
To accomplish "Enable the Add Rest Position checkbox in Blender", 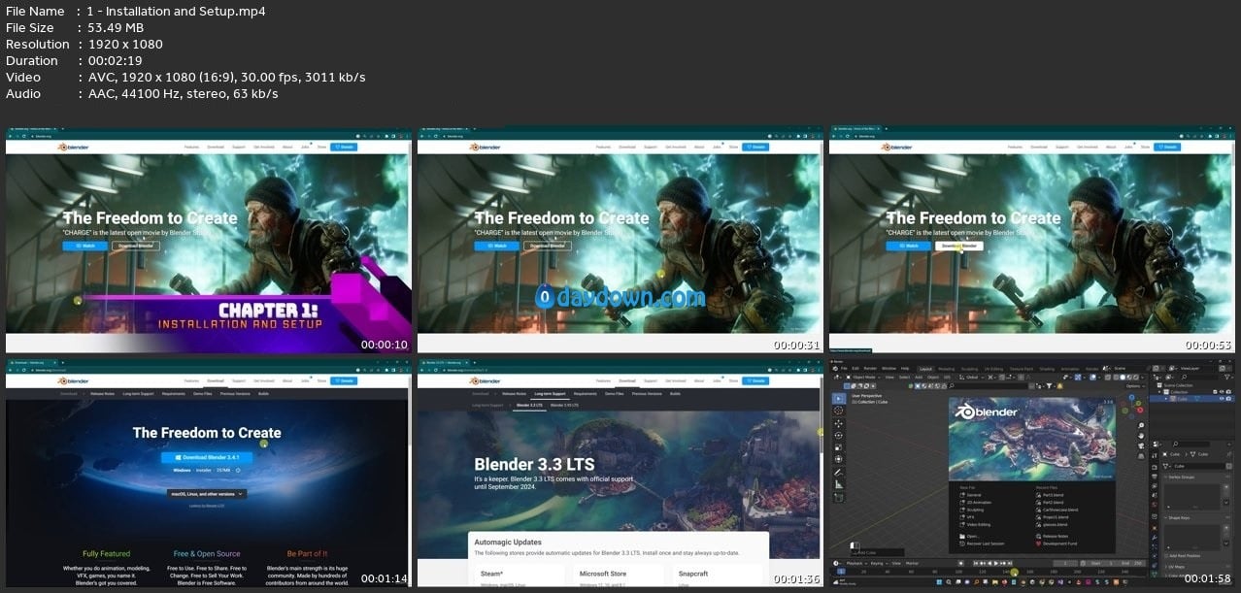I will pyautogui.click(x=1166, y=555).
